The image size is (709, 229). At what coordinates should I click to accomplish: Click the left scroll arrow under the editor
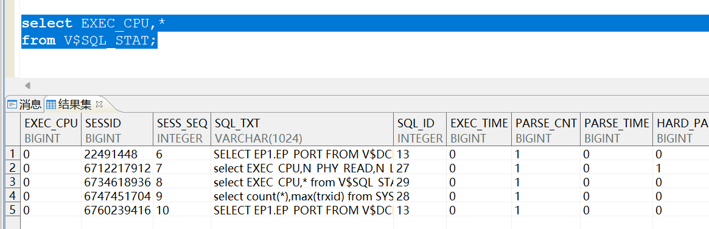coord(27,85)
